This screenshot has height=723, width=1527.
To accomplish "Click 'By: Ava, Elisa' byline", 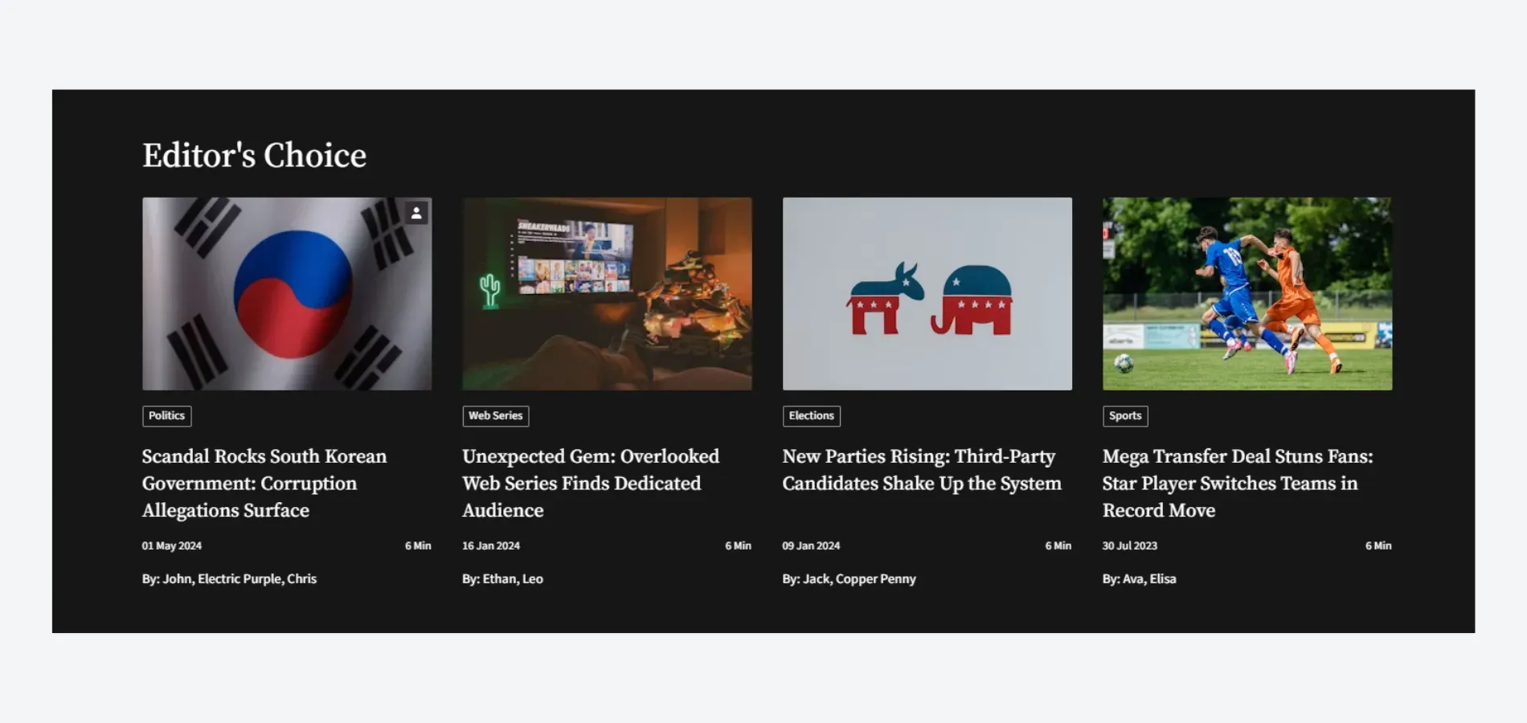I will tap(1139, 579).
